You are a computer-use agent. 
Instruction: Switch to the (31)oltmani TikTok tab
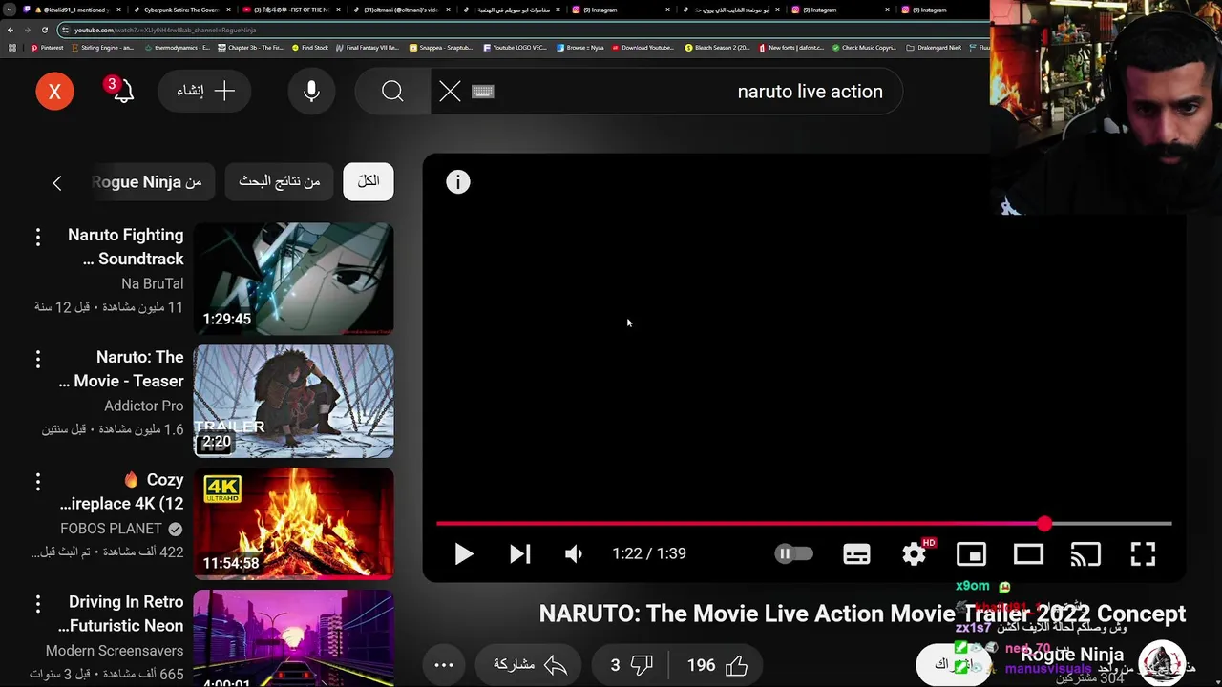pos(401,10)
